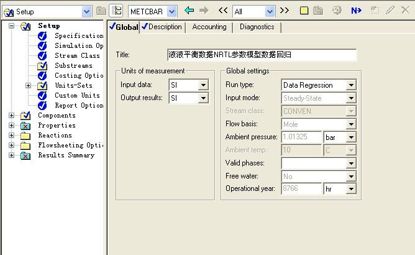The image size is (415, 255).
Task: Select Specifications in the Setup tree
Action: [x=79, y=35]
